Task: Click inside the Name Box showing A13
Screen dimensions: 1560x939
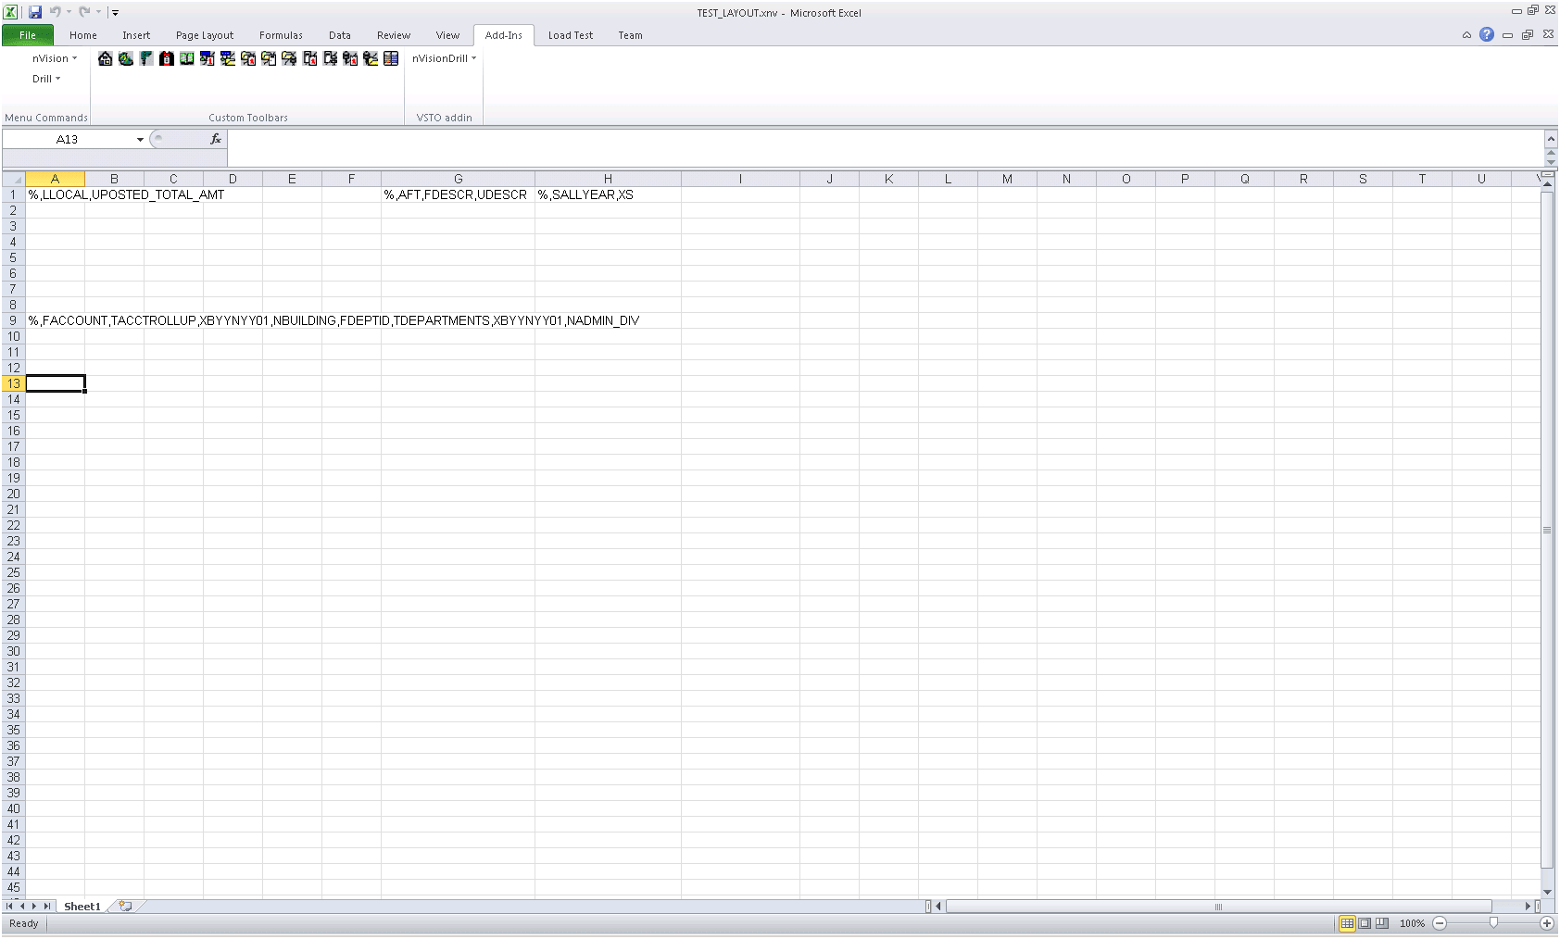Action: click(x=74, y=139)
